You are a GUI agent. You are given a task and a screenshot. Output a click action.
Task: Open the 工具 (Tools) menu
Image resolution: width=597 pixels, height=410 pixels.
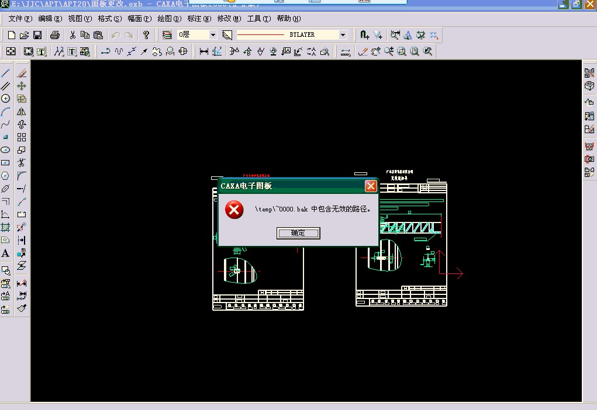[258, 19]
